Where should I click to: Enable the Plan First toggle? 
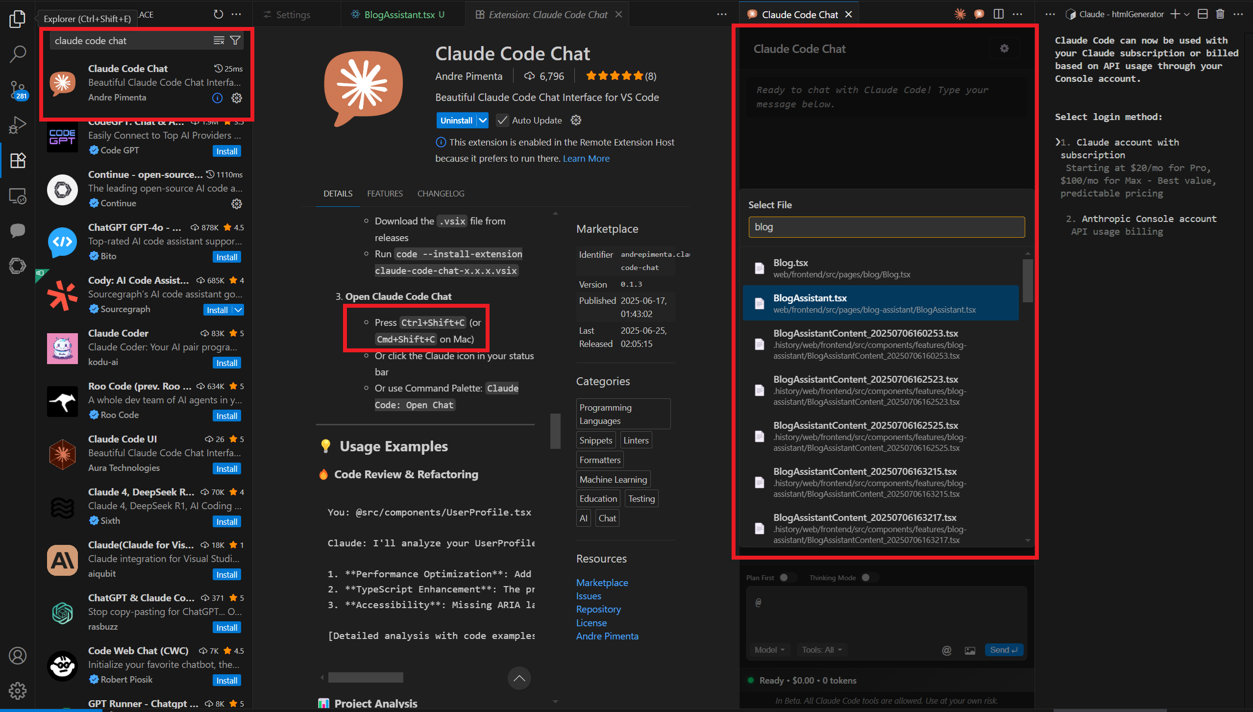click(x=787, y=578)
